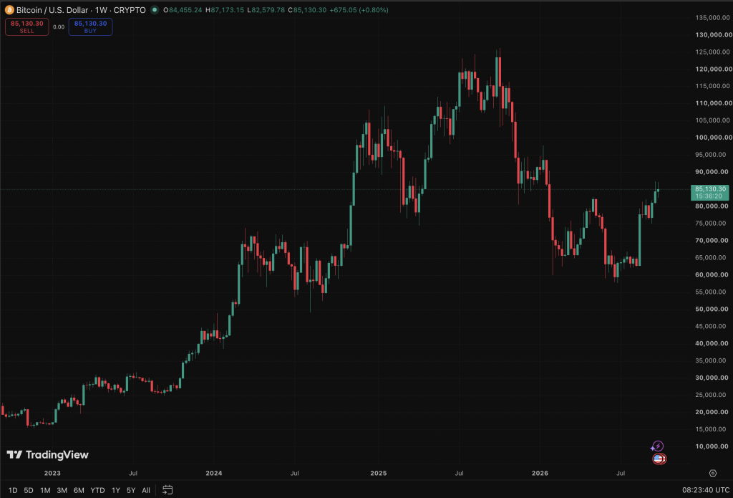Select the 5D time range
Screen dimensions: 733x498
29,490
